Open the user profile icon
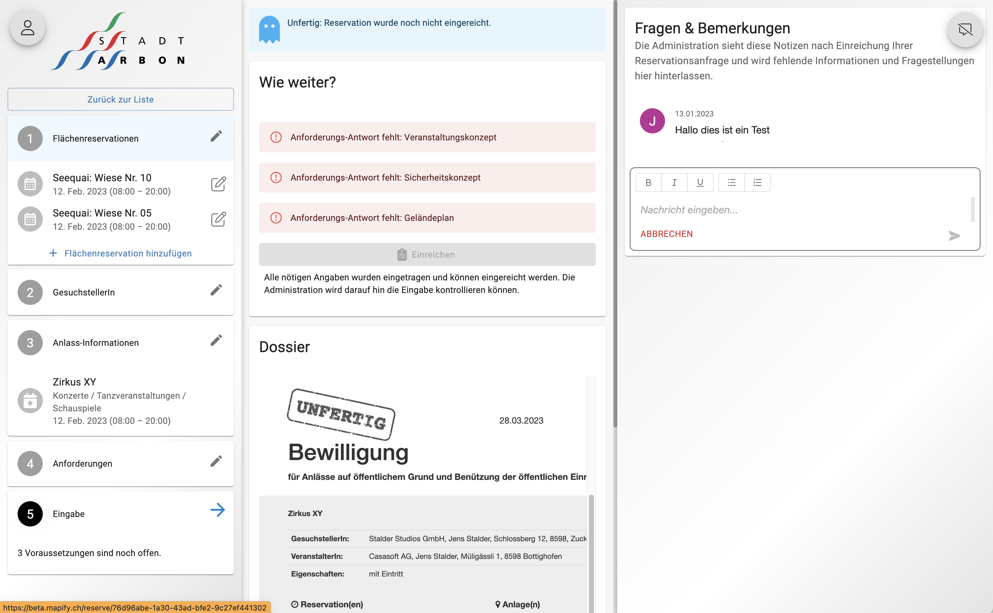 coord(27,28)
